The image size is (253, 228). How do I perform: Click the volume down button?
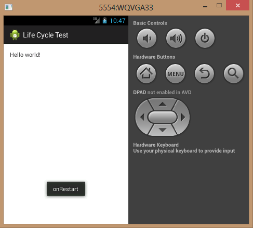click(x=147, y=39)
